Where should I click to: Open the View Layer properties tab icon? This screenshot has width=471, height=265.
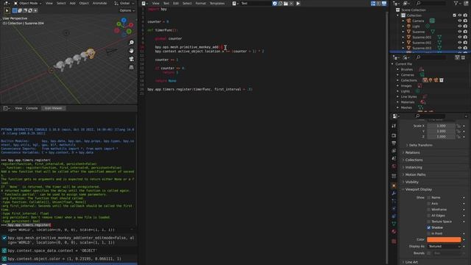tap(394, 151)
